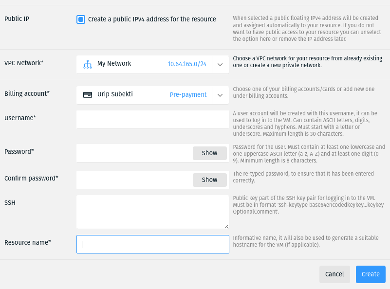Click the VPC network tree icon

pos(88,64)
